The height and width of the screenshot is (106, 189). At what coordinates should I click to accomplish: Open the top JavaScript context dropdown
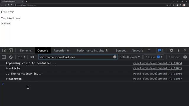coord(22,57)
